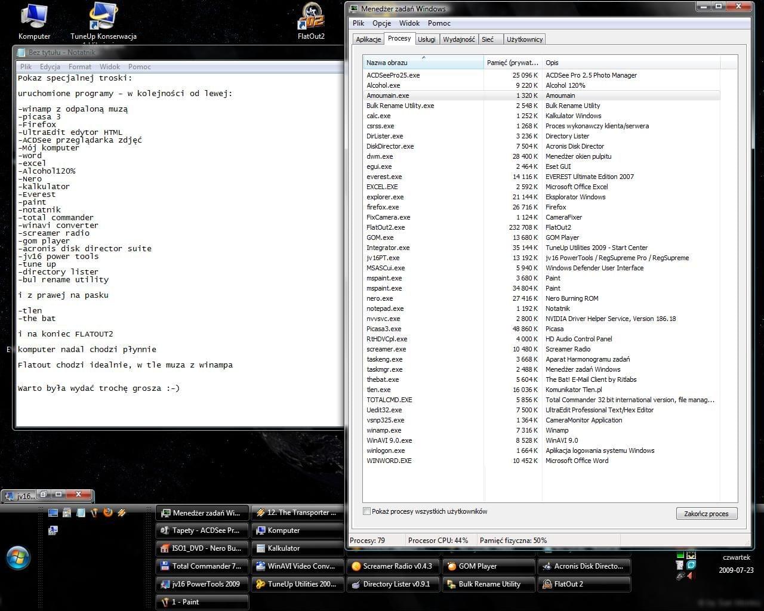Open the TuneUp Konserwacja desktop shortcut
The width and height of the screenshot is (764, 611).
point(103,21)
